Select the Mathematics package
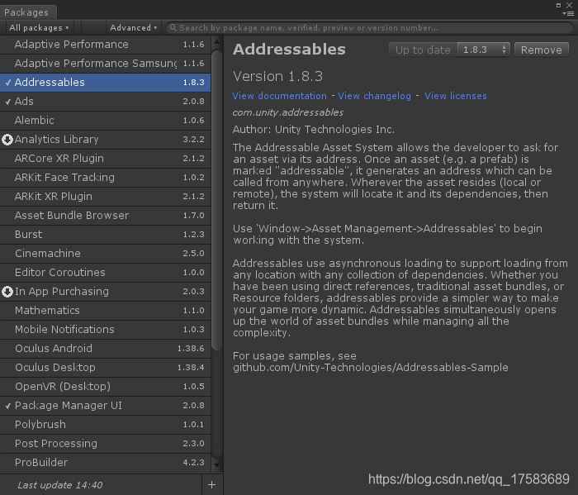578x495 pixels. (x=106, y=310)
